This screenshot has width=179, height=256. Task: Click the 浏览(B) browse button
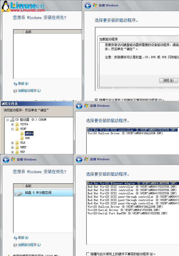[169, 80]
